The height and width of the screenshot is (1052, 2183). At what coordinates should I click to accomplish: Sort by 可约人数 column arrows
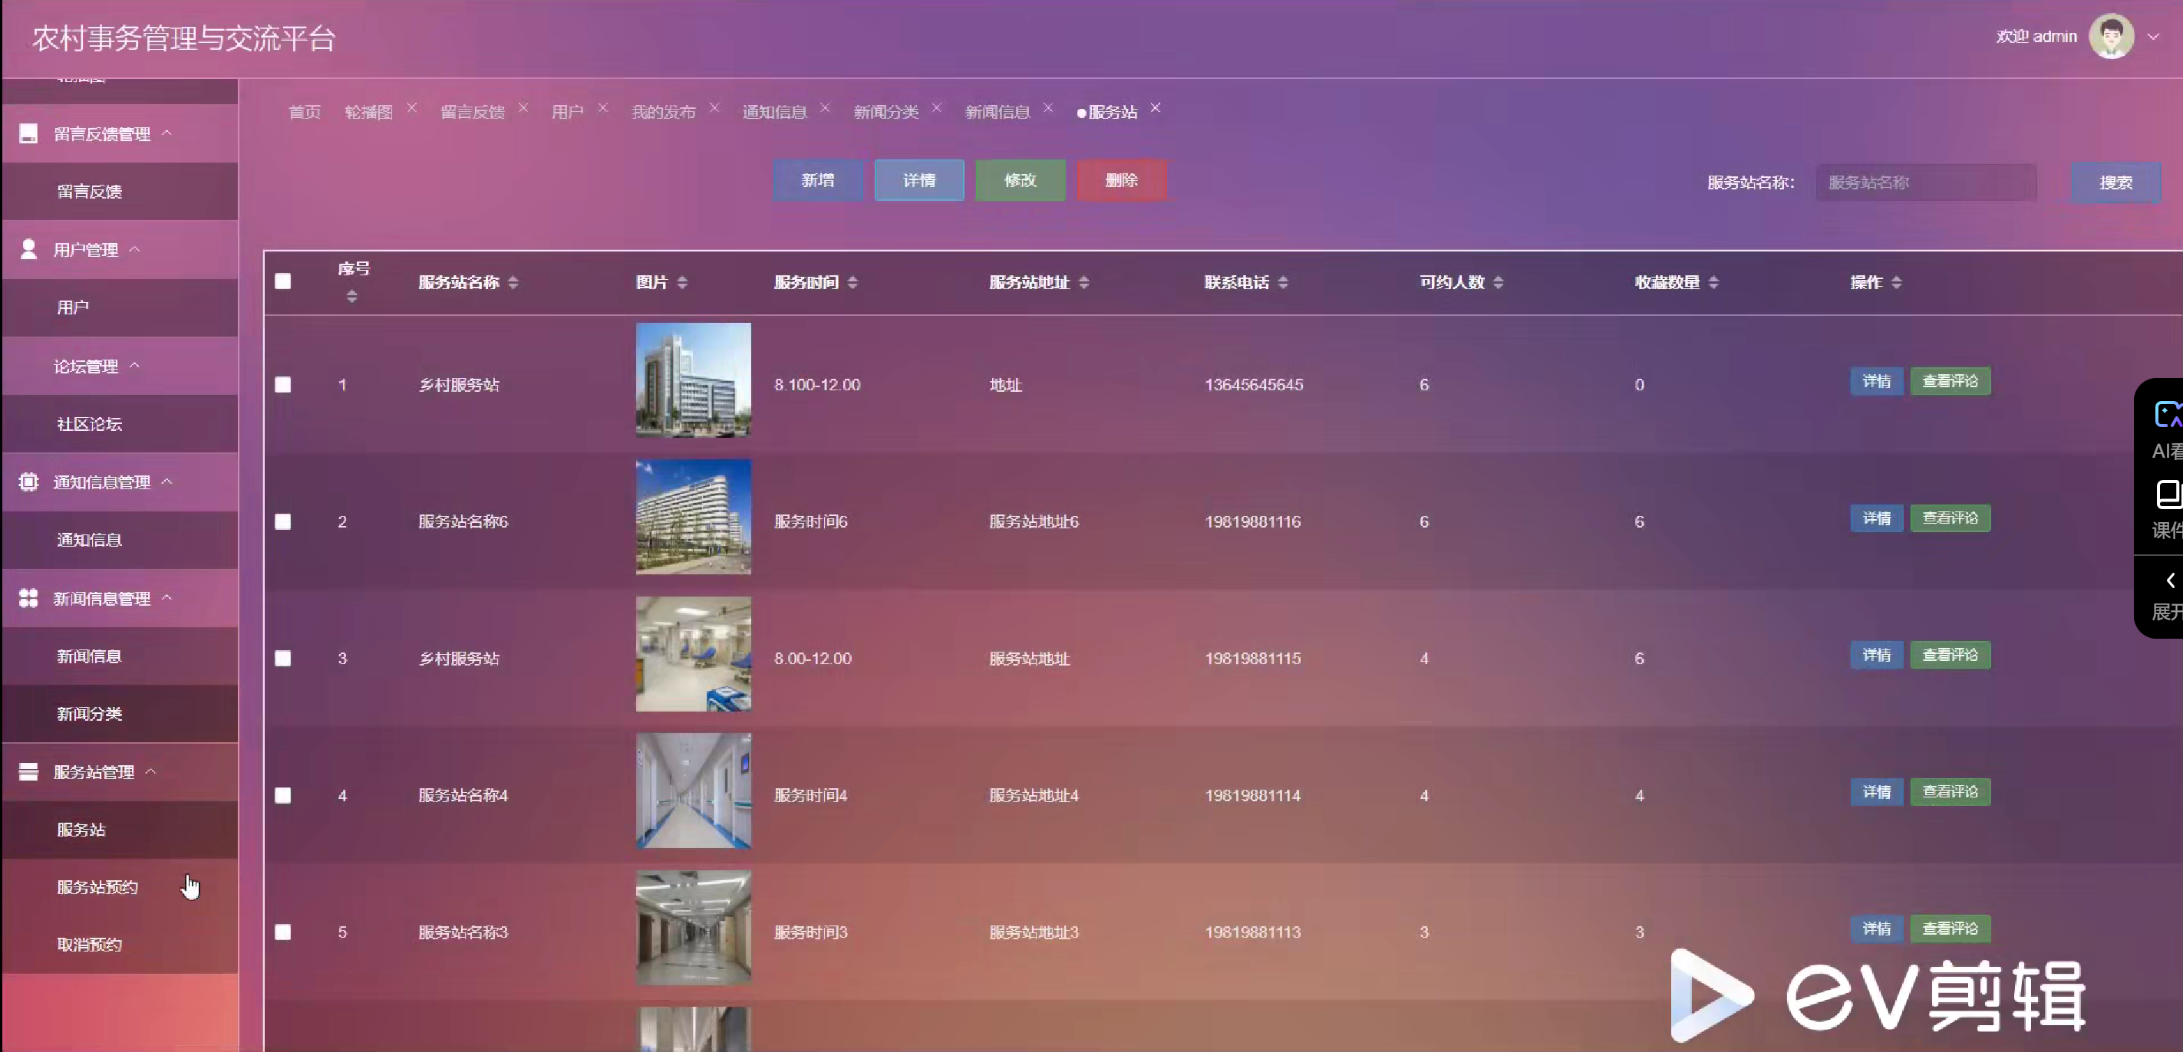tap(1499, 282)
